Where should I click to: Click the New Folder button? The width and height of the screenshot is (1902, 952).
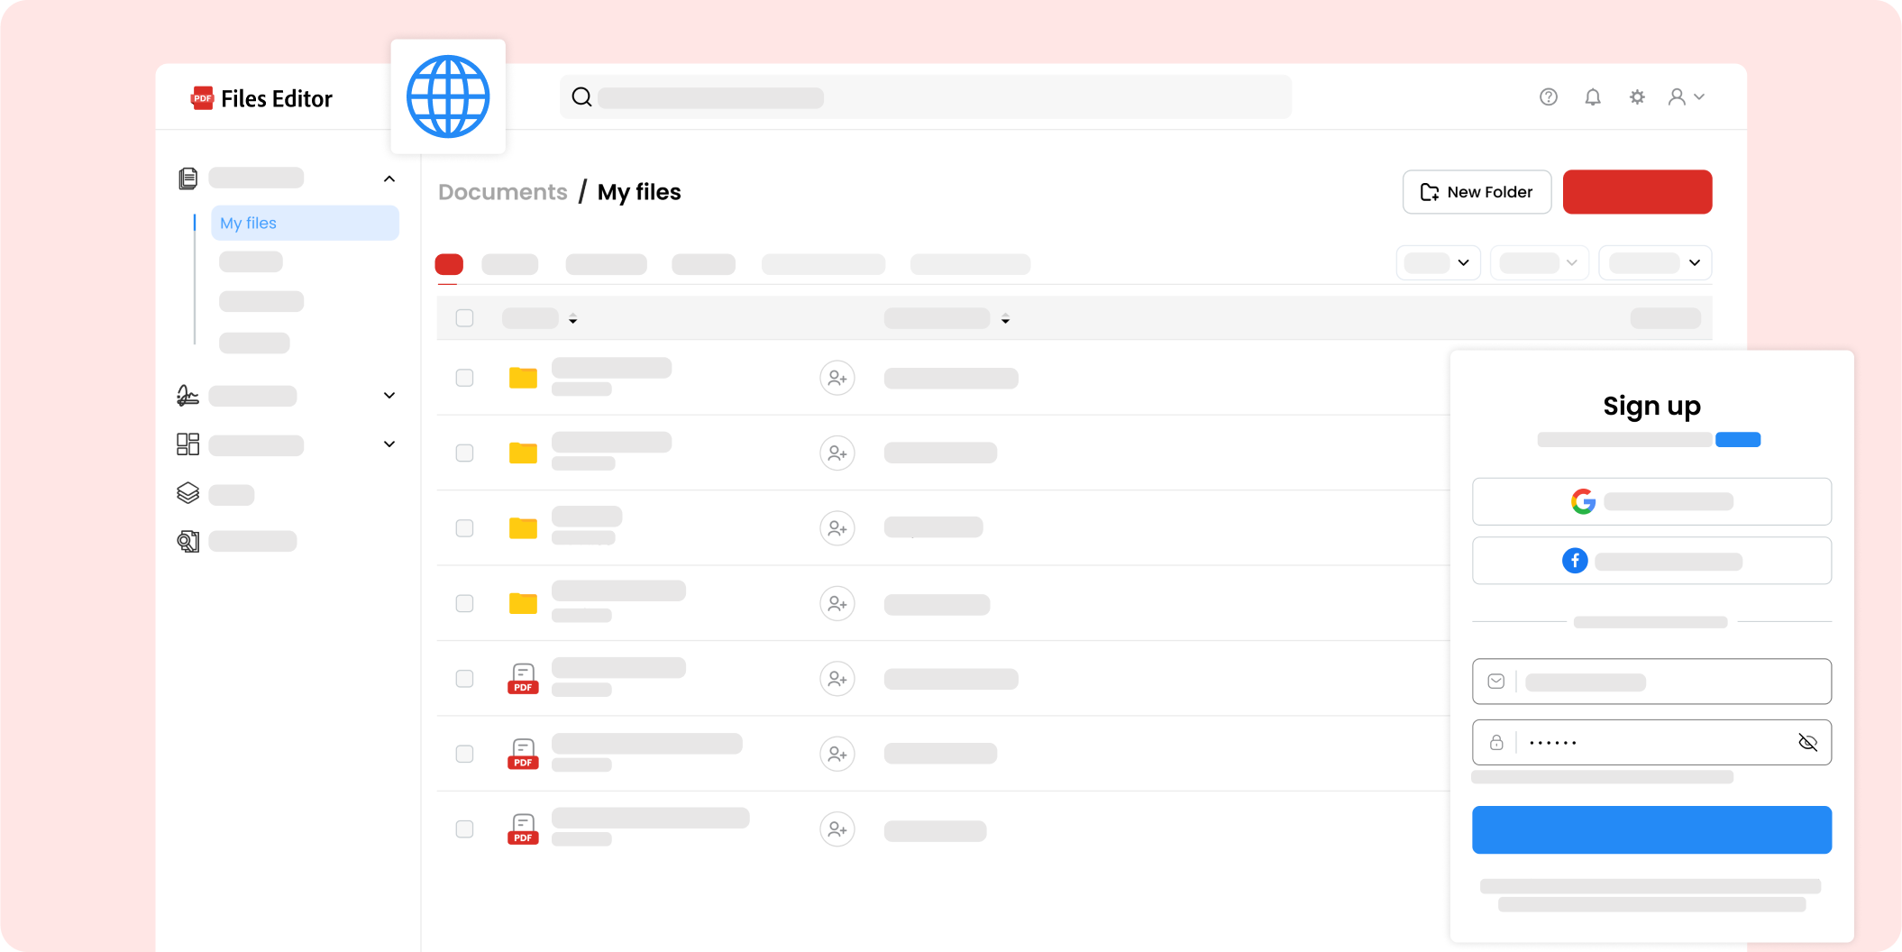pos(1477,192)
